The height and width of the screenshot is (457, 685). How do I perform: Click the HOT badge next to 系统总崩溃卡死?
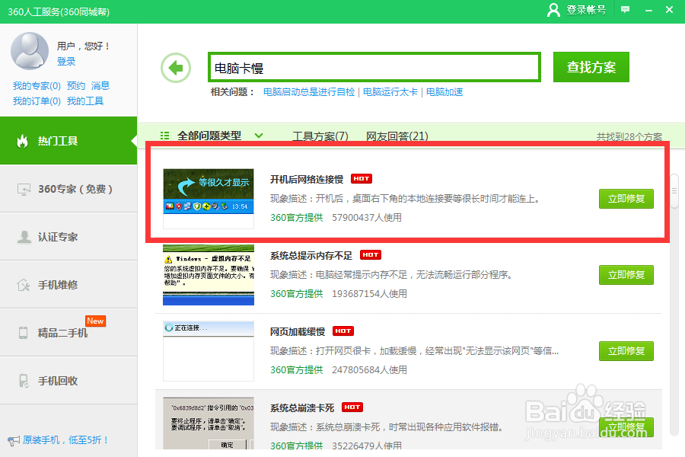(352, 407)
